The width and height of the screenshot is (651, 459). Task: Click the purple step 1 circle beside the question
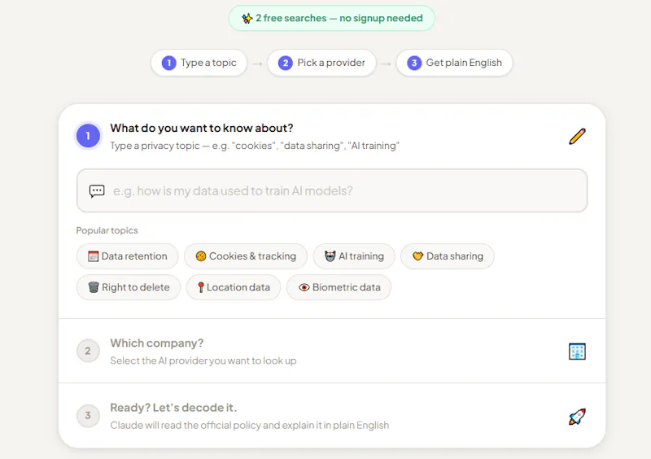point(88,136)
